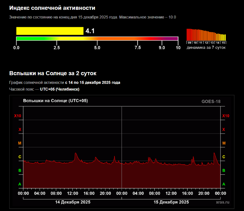
Task: Click the left green B class label
Action: tap(20, 170)
